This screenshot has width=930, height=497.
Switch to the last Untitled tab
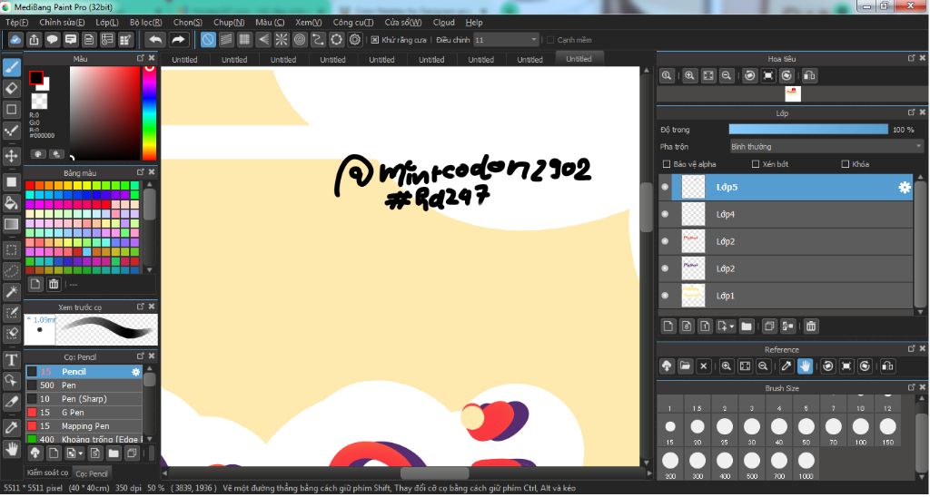click(579, 59)
